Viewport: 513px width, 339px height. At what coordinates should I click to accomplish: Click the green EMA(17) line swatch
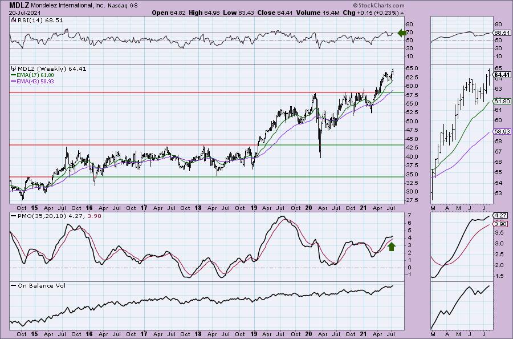(14, 75)
